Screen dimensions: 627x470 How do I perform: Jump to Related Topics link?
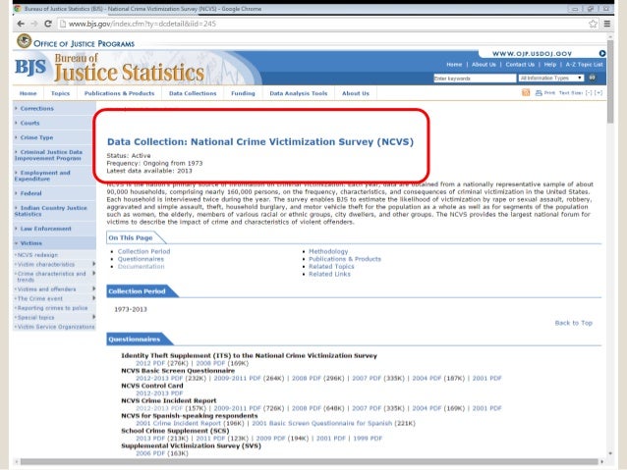(331, 266)
